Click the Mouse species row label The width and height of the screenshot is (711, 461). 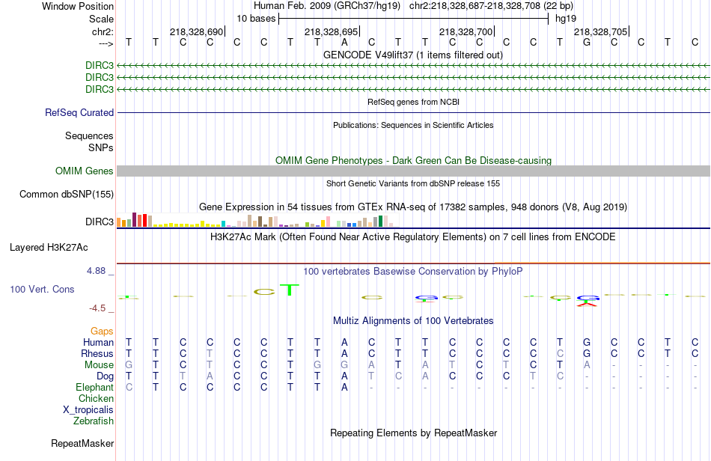pyautogui.click(x=99, y=365)
